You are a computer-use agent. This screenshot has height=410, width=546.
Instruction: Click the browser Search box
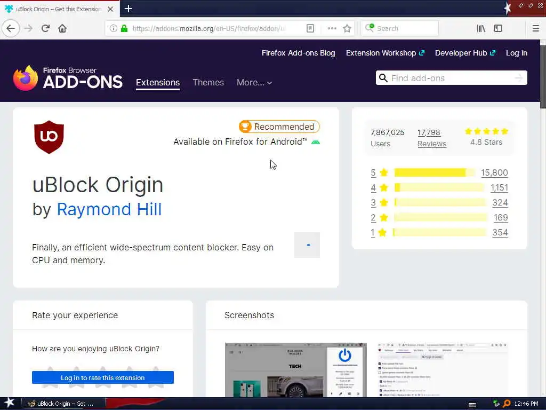coord(400,28)
